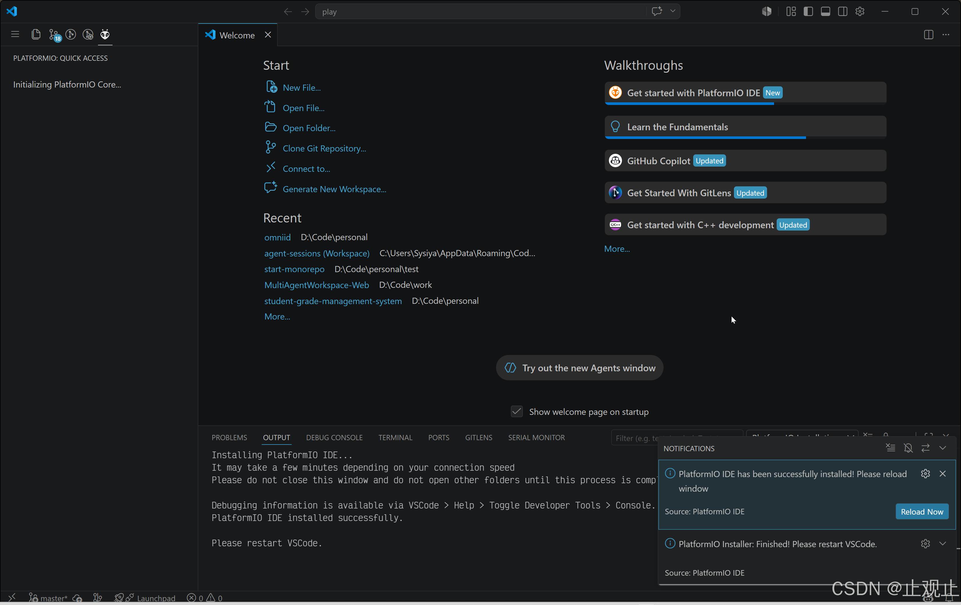The image size is (961, 605).
Task: Open Get started with PlatformIO IDE walkthrough
Action: tap(746, 93)
